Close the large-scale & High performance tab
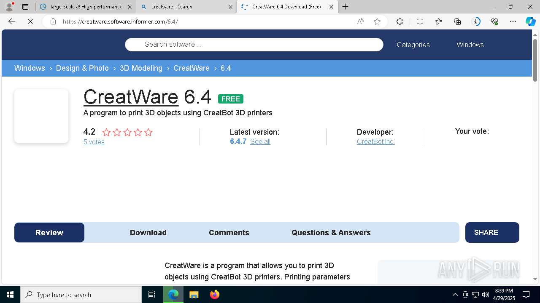Screen dimensions: 540x303 pyautogui.click(x=130, y=7)
